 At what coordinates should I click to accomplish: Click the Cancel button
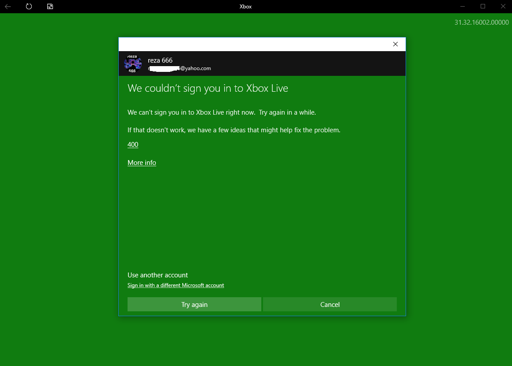(330, 304)
